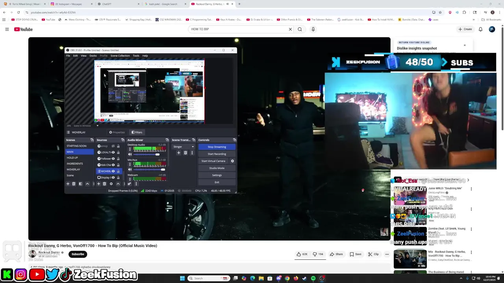Hide the WOVERLAY source eye

point(113,171)
